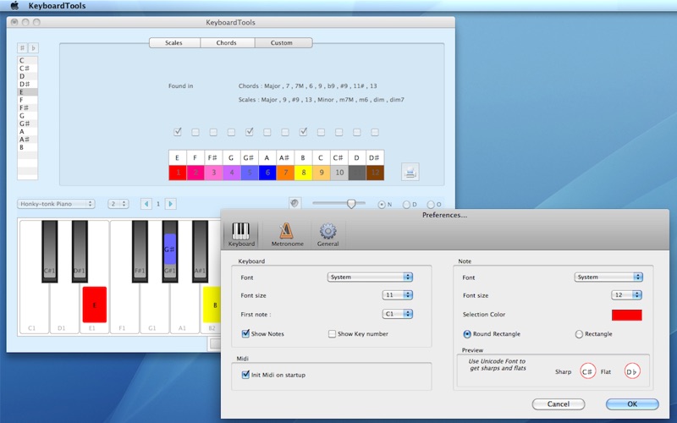Open the Note Font dropdown
677x423 pixels.
coord(608,277)
